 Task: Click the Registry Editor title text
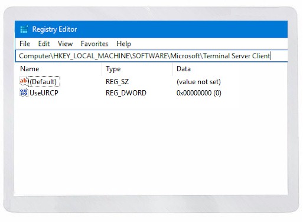click(x=54, y=29)
